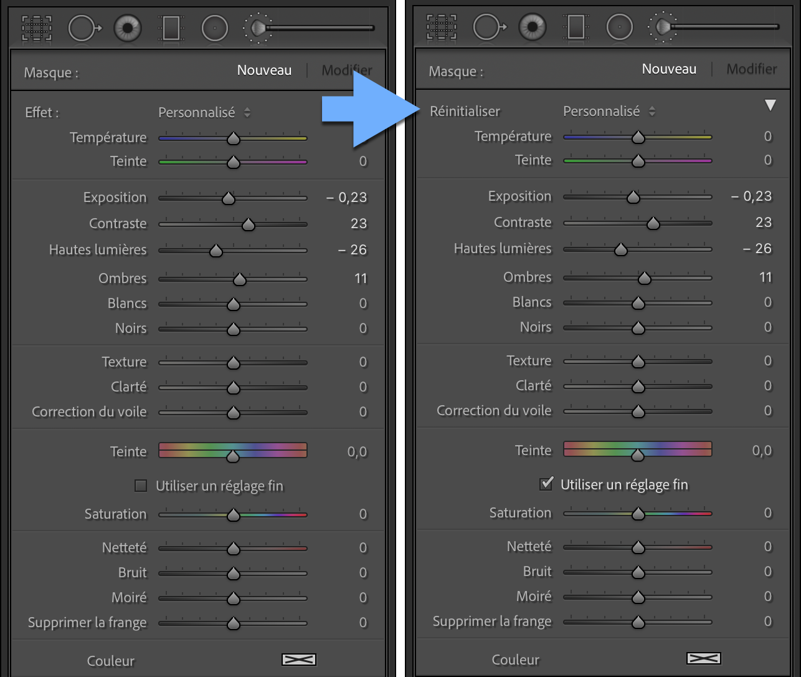
Task: Open the Couleur swatch in left panel
Action: click(x=299, y=660)
